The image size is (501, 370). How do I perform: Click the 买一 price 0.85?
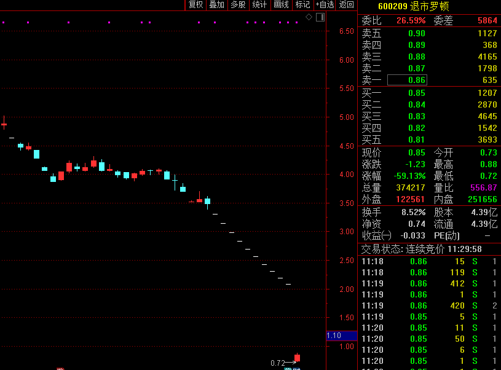(417, 93)
